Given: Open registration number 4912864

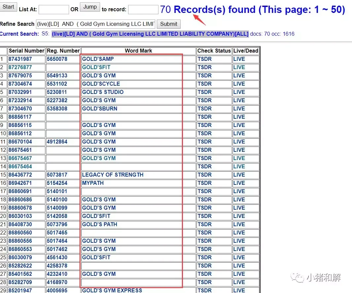Looking at the screenshot, I should [x=57, y=142].
